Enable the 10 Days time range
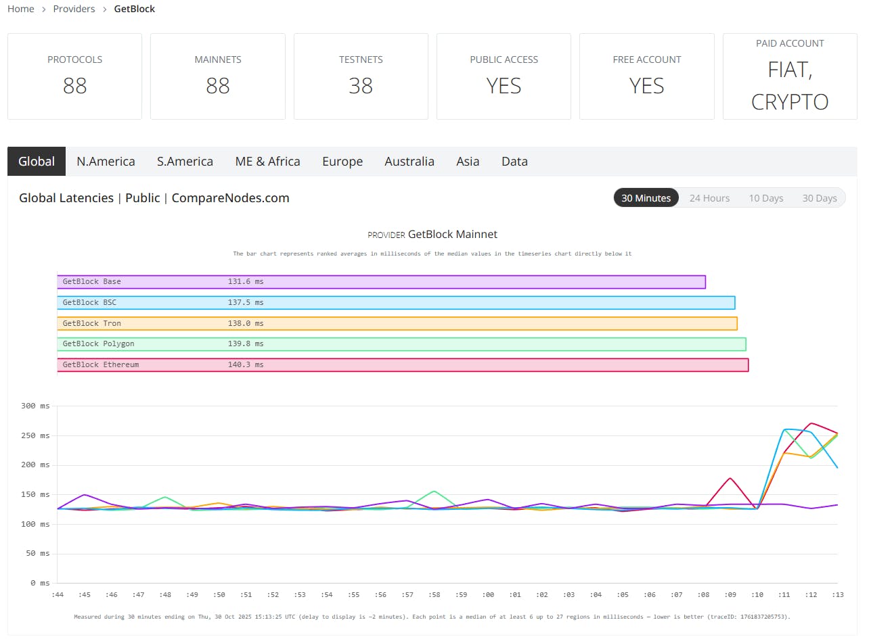 pyautogui.click(x=765, y=197)
